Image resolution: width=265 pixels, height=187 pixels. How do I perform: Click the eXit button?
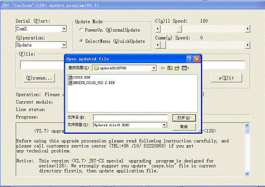tap(226, 78)
